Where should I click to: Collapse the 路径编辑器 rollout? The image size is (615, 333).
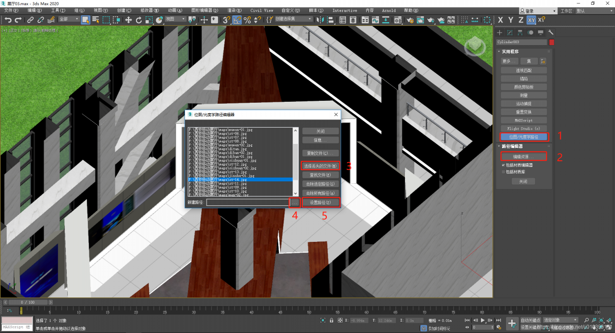click(512, 146)
